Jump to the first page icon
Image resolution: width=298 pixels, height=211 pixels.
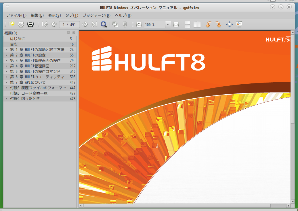pyautogui.click(x=45, y=24)
